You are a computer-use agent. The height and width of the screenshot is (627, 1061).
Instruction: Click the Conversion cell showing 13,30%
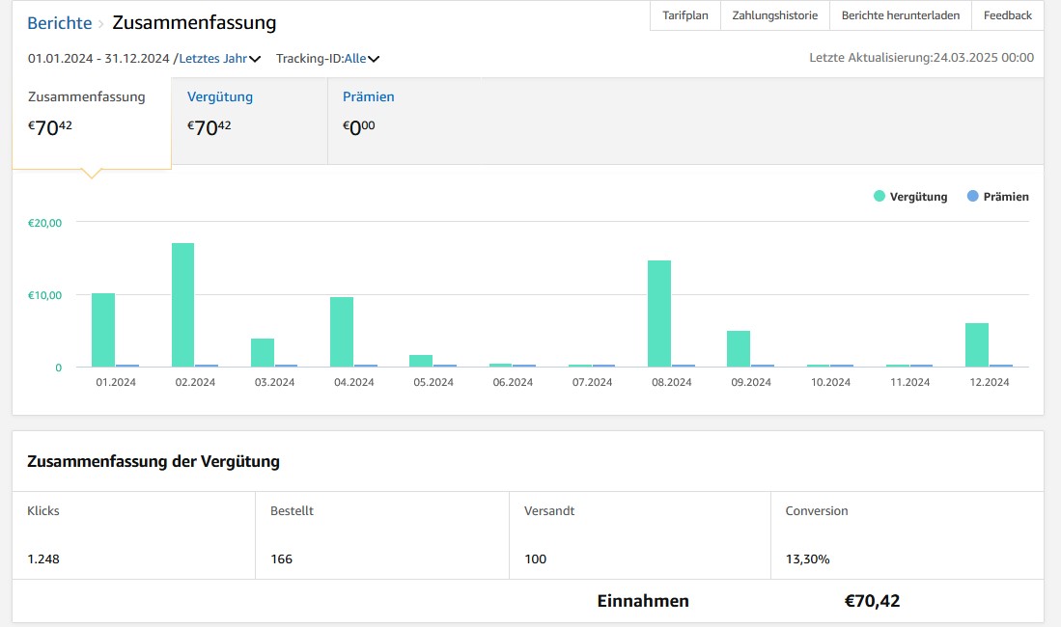807,558
